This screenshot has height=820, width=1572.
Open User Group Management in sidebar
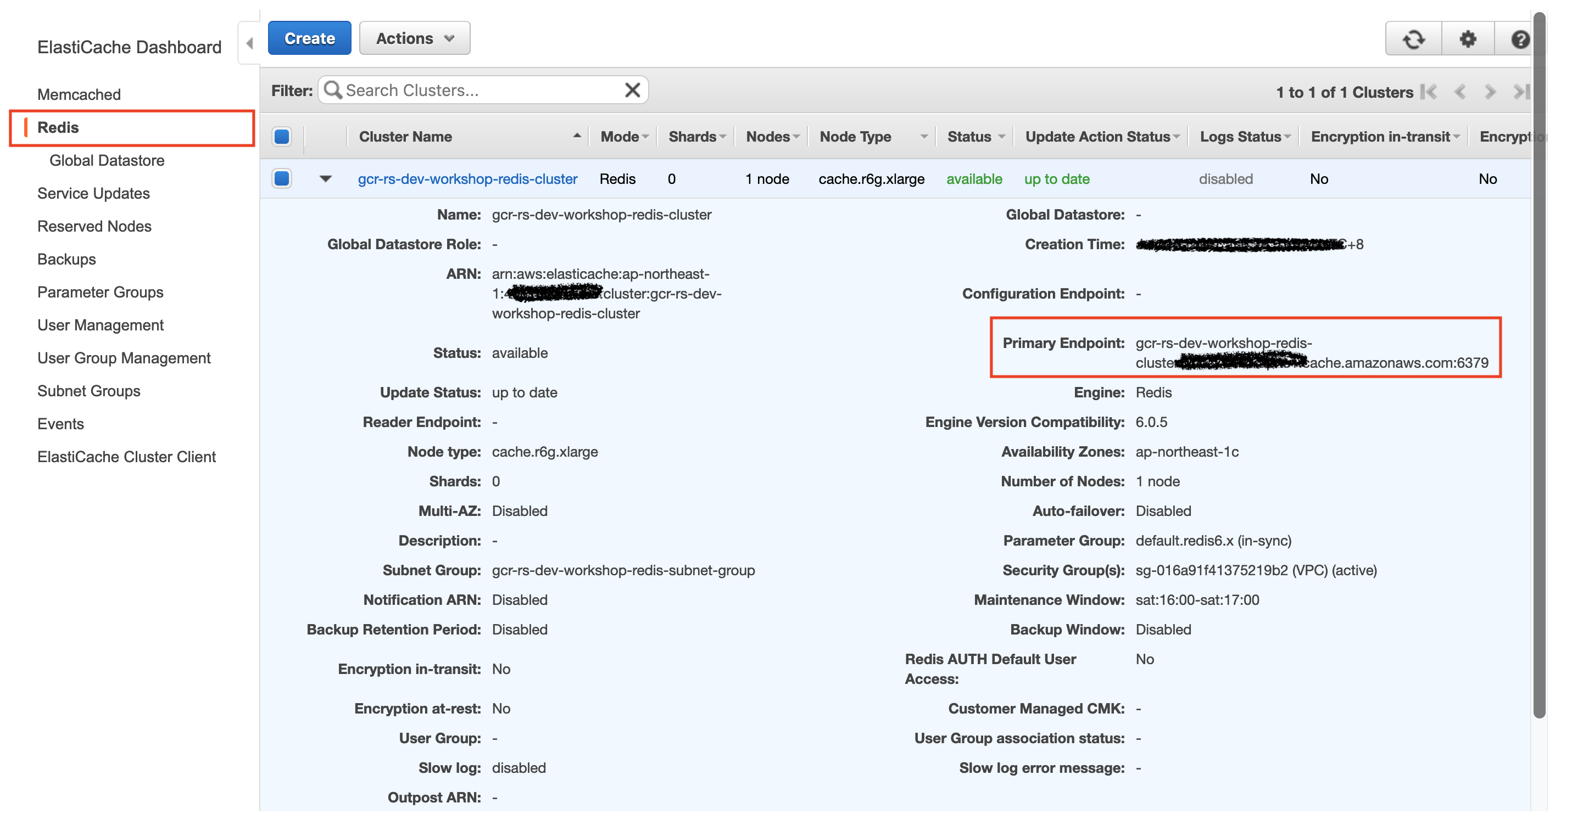[x=124, y=358]
